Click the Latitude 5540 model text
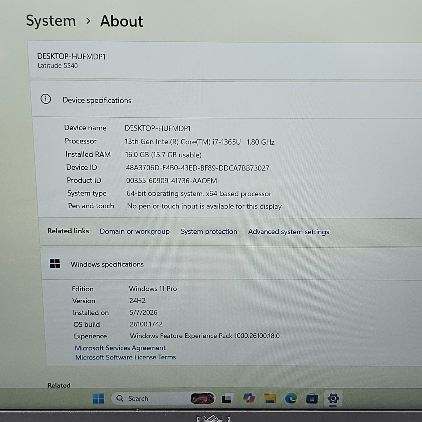The height and width of the screenshot is (422, 422). (x=58, y=66)
